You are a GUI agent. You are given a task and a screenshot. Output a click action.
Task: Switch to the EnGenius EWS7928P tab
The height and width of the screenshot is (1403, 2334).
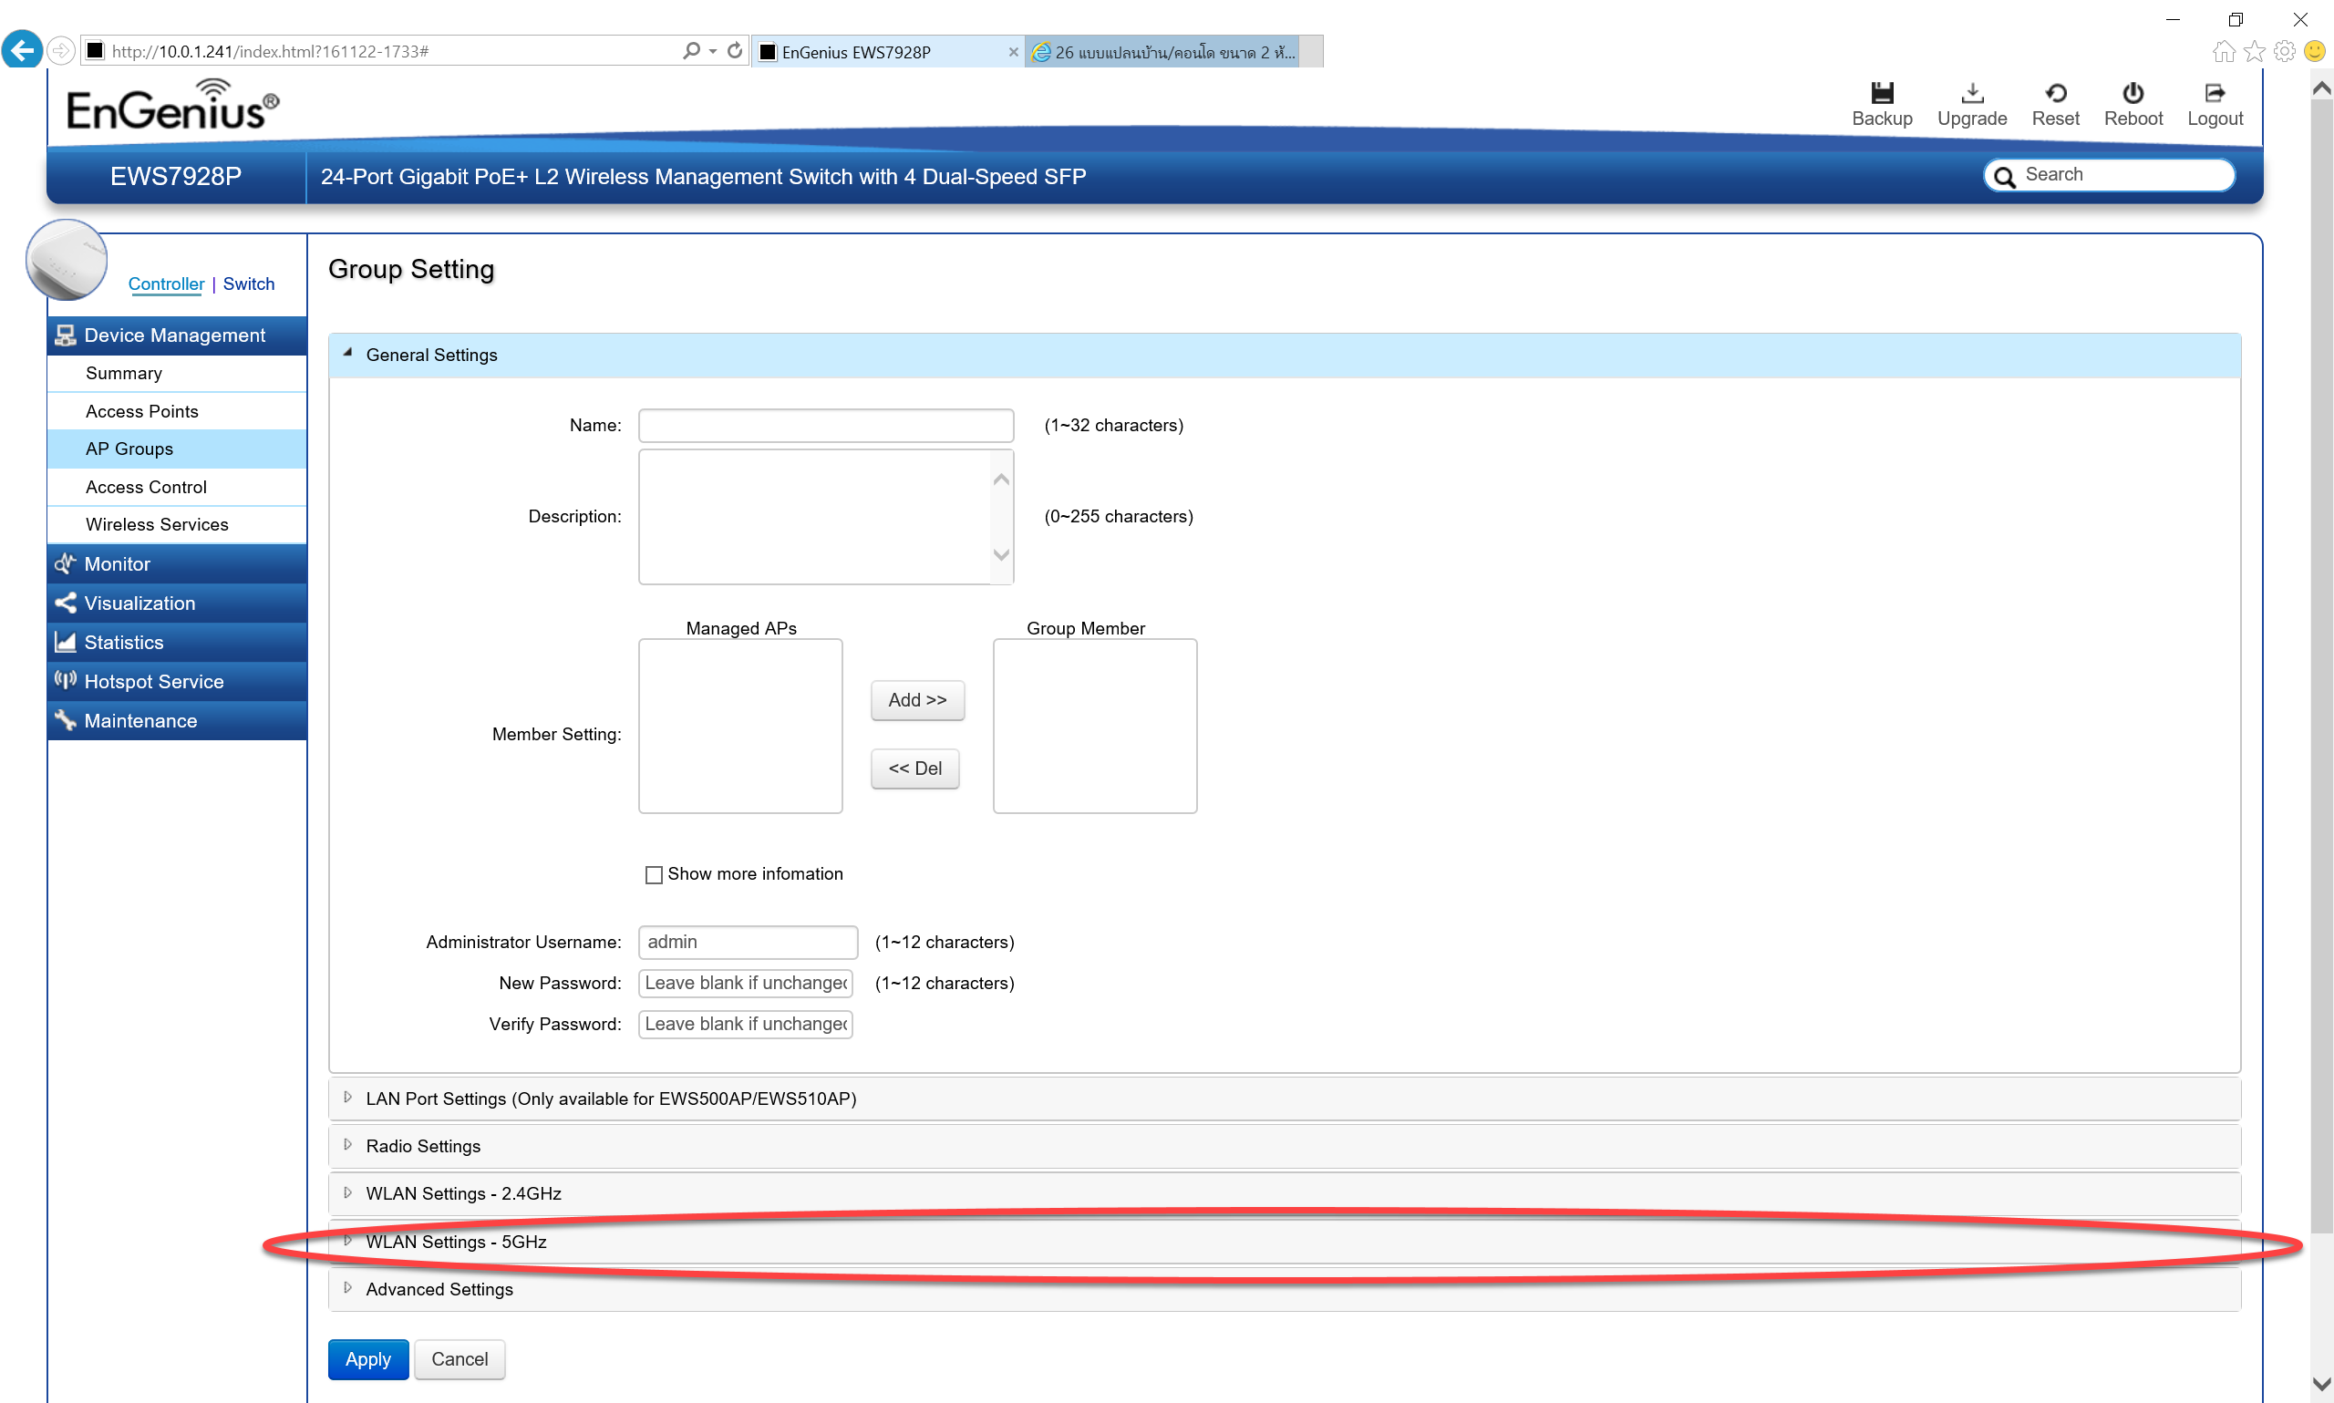887,52
